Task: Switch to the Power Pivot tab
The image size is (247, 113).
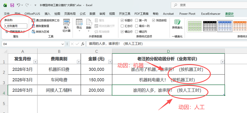Action: (187, 14)
